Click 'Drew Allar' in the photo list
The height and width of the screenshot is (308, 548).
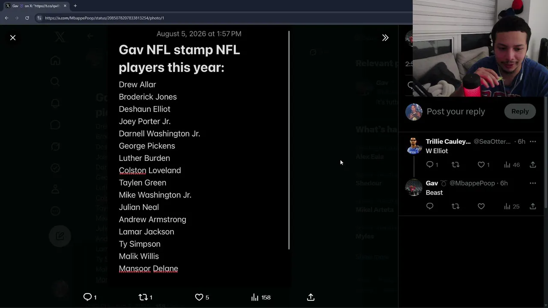click(x=137, y=85)
